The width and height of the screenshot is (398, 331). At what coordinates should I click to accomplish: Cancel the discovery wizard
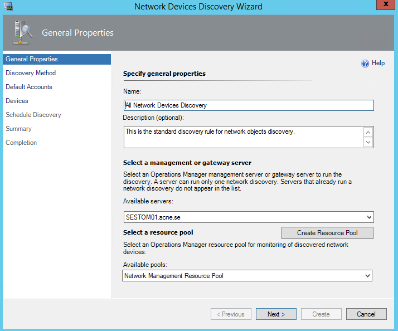[x=366, y=314]
